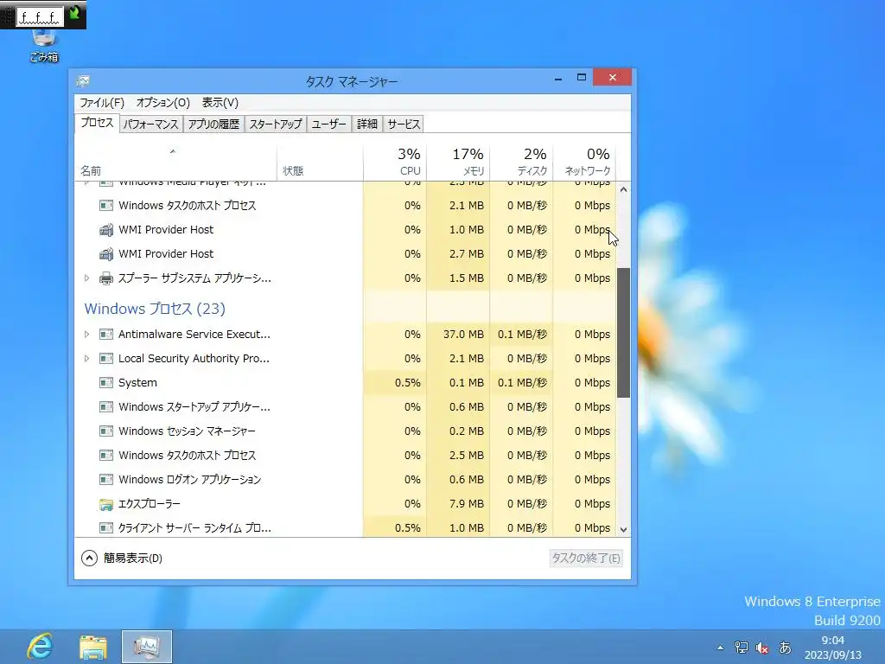Click Local Security Authority process icon
The image size is (885, 664).
pos(105,359)
